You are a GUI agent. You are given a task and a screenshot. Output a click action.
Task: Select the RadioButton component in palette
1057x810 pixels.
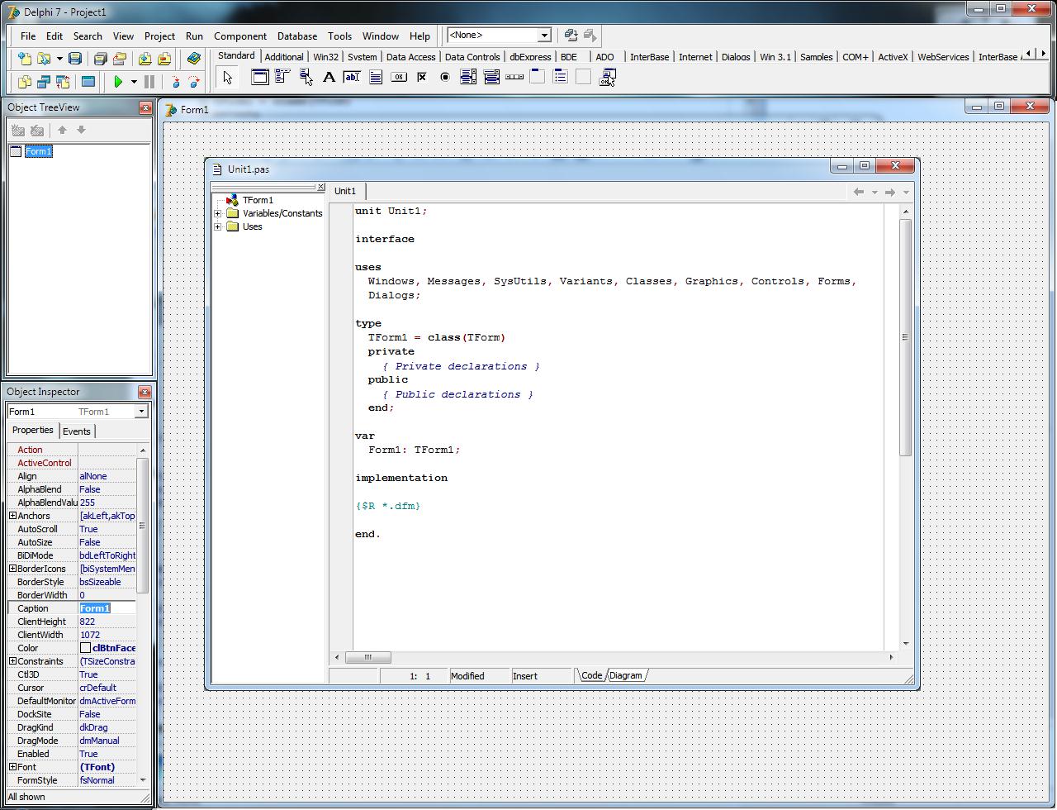click(445, 78)
